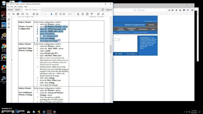
Task: Open the Administration tab on router page
Action: click(143, 29)
